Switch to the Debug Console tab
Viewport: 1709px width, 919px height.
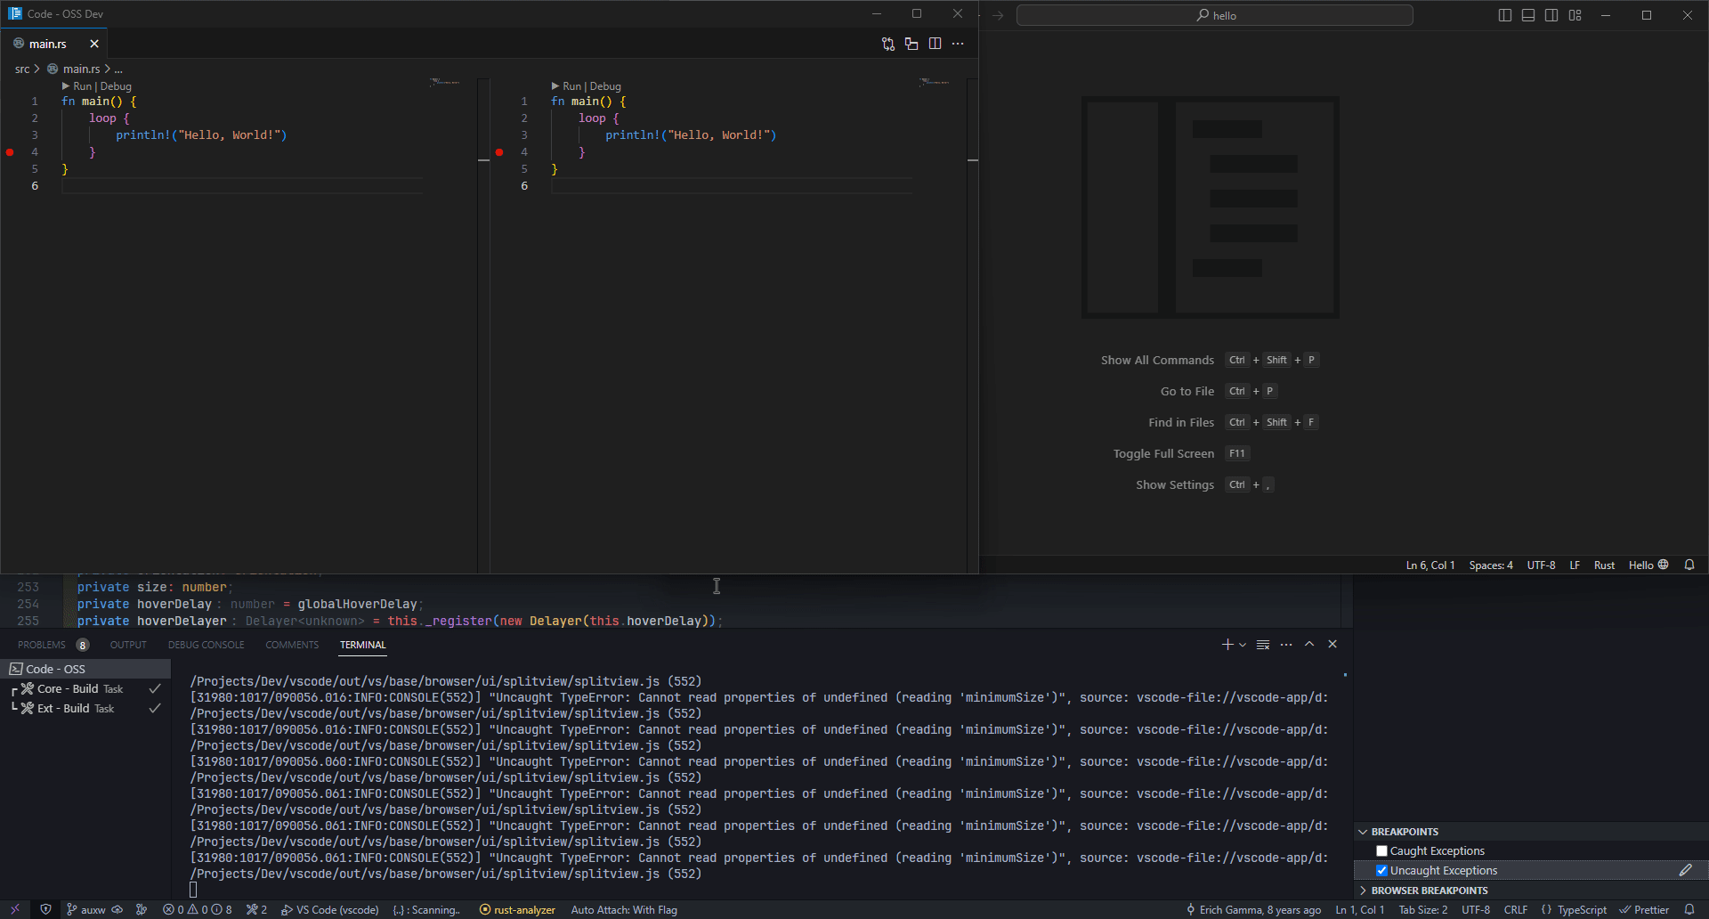pos(206,645)
